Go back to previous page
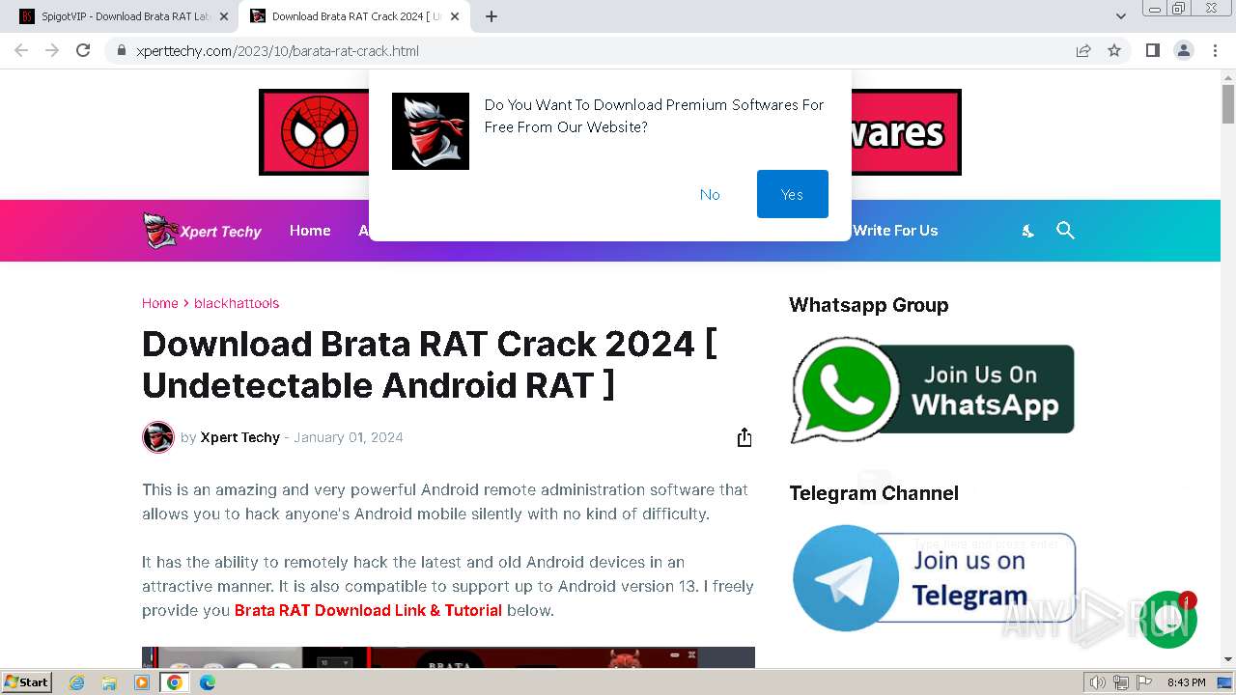Image resolution: width=1236 pixels, height=695 pixels. tap(21, 50)
